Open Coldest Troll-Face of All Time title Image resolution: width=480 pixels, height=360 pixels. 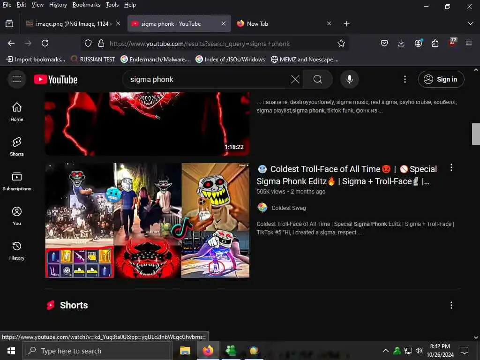point(346,175)
